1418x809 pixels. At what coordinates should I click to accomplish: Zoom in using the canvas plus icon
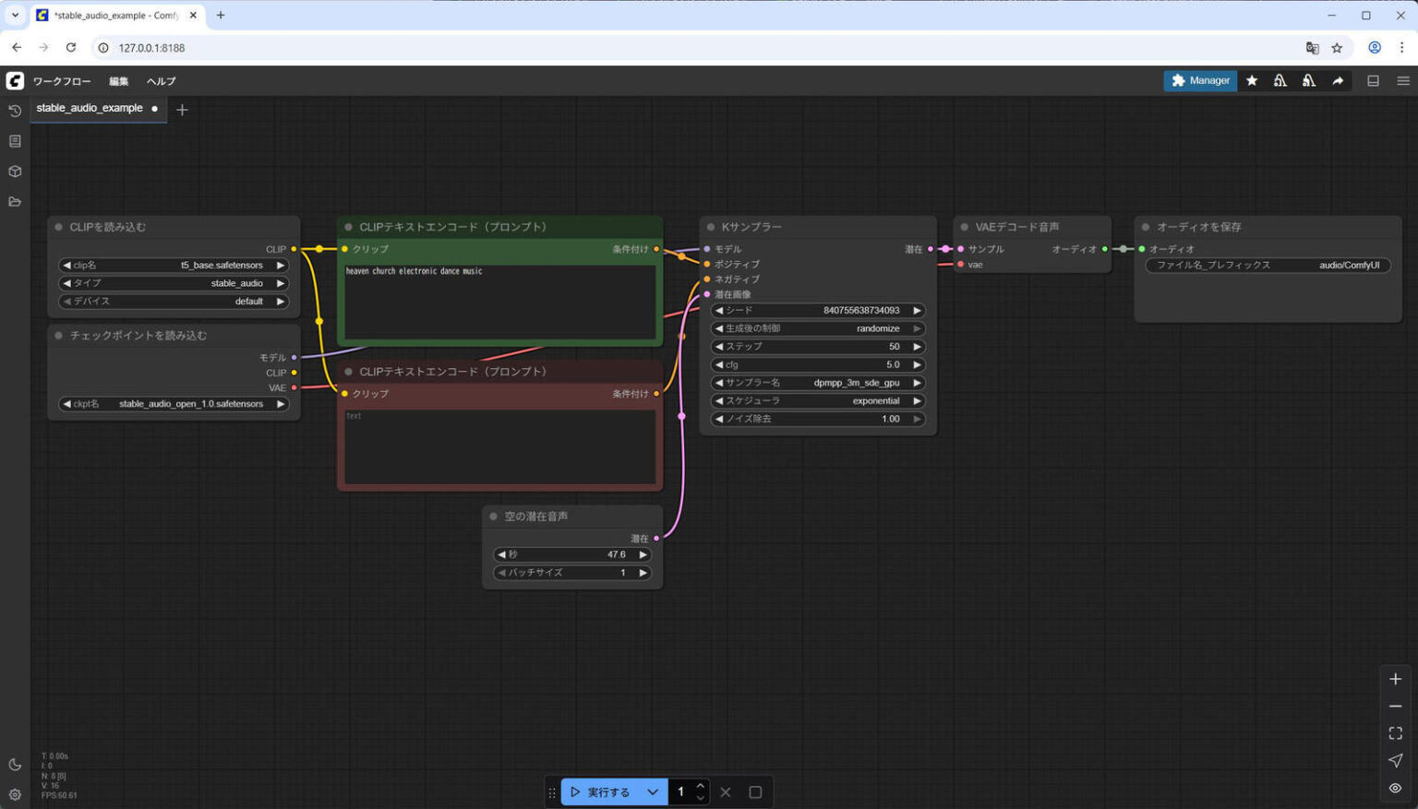pos(1395,679)
